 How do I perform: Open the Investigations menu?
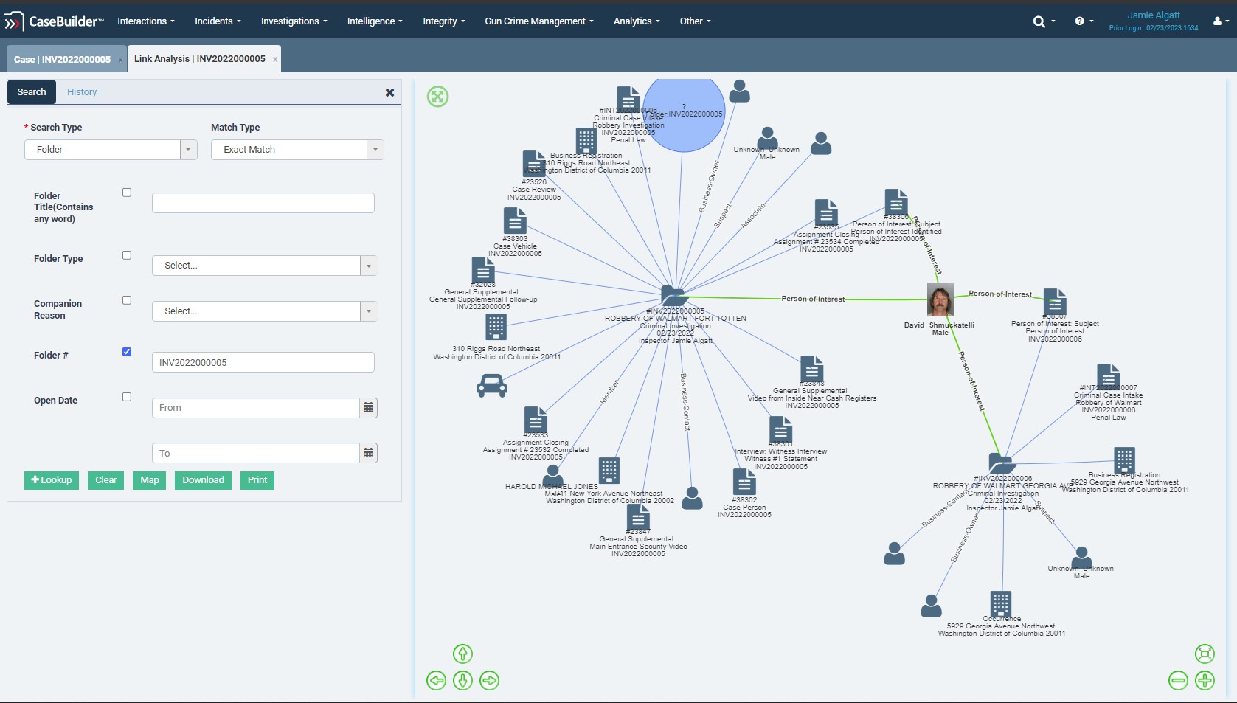pyautogui.click(x=294, y=21)
